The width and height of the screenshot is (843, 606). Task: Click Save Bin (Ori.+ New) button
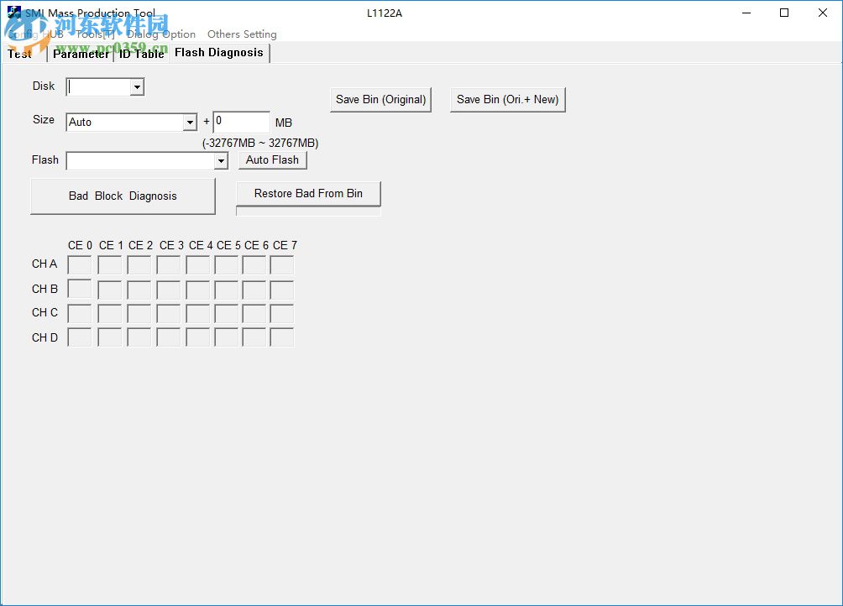pos(507,99)
